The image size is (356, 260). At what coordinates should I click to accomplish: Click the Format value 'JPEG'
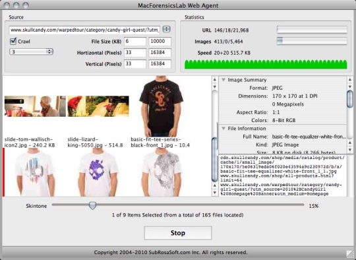coord(277,88)
